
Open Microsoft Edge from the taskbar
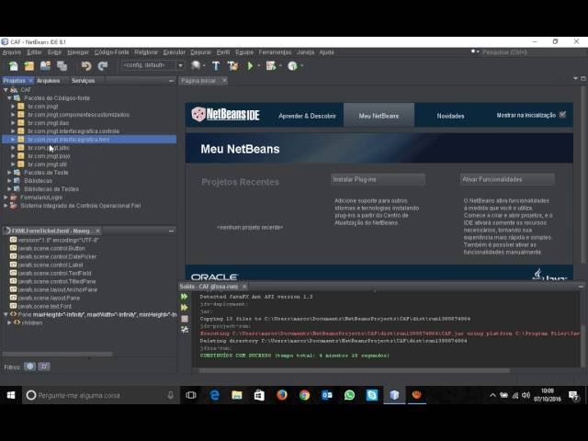tap(214, 395)
